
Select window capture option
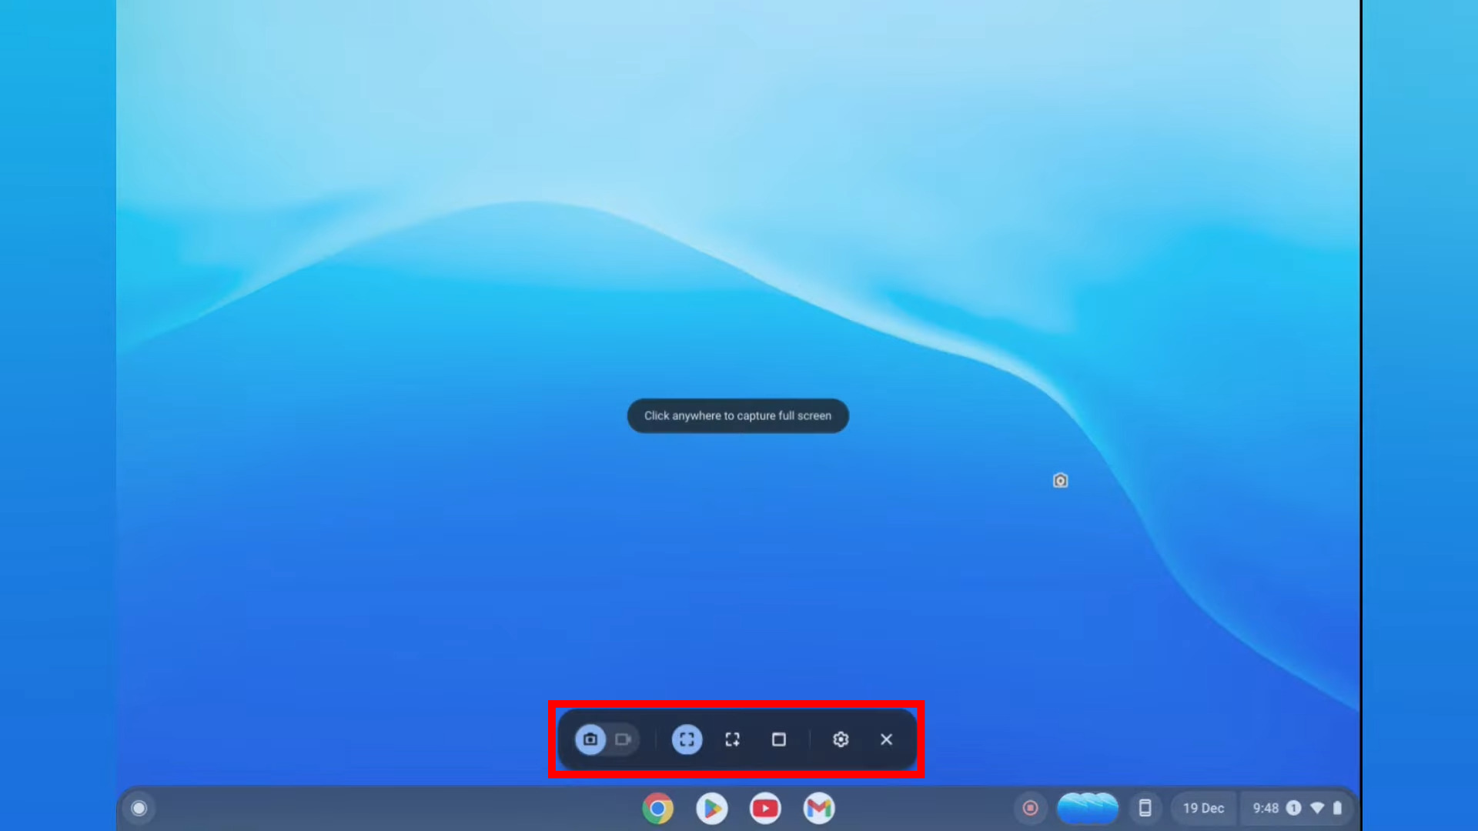[778, 739]
